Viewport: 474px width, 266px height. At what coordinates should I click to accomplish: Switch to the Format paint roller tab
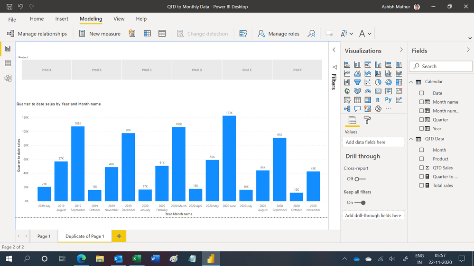[367, 120]
